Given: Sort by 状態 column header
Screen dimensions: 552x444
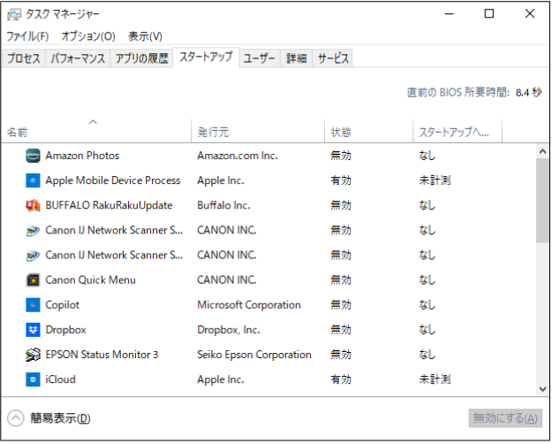Looking at the screenshot, I should 368,131.
